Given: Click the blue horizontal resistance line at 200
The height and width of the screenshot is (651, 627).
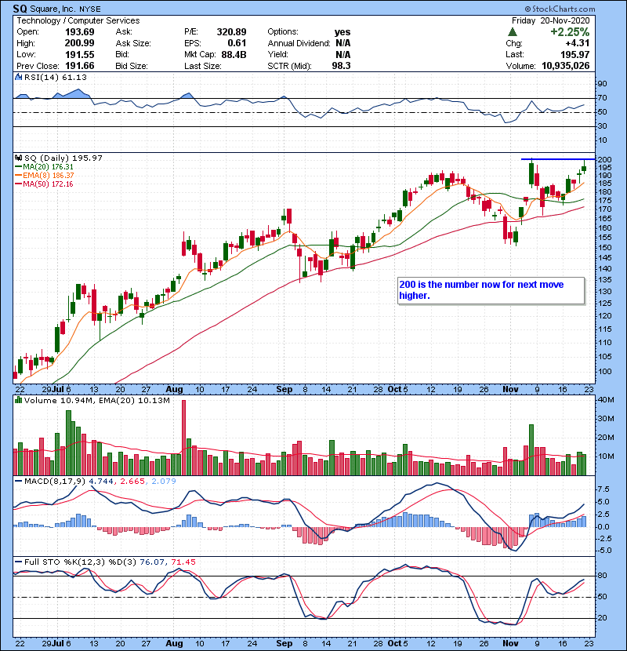Looking at the screenshot, I should pos(558,159).
